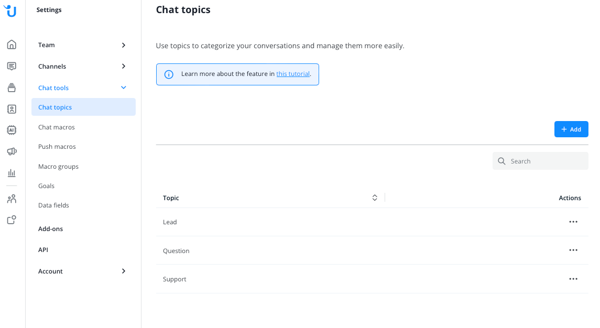Open the AI chip icon
Viewport: 600px width, 328px height.
click(x=12, y=130)
